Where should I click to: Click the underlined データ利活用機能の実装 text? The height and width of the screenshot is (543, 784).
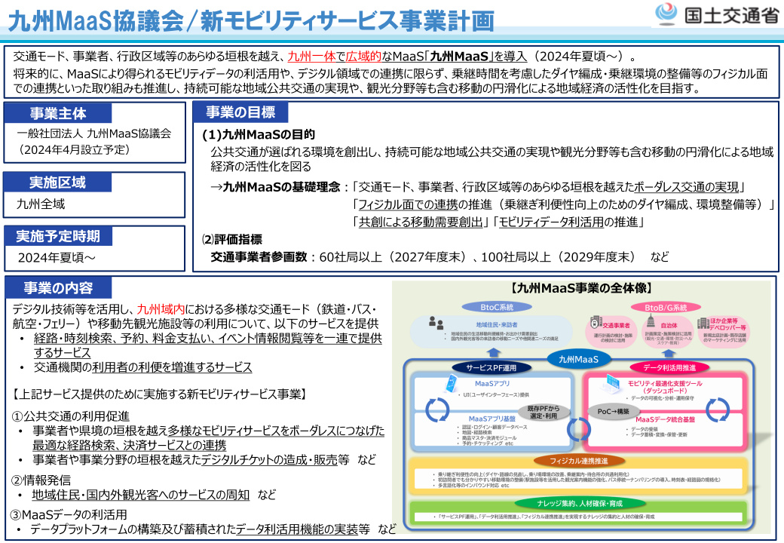click(297, 529)
